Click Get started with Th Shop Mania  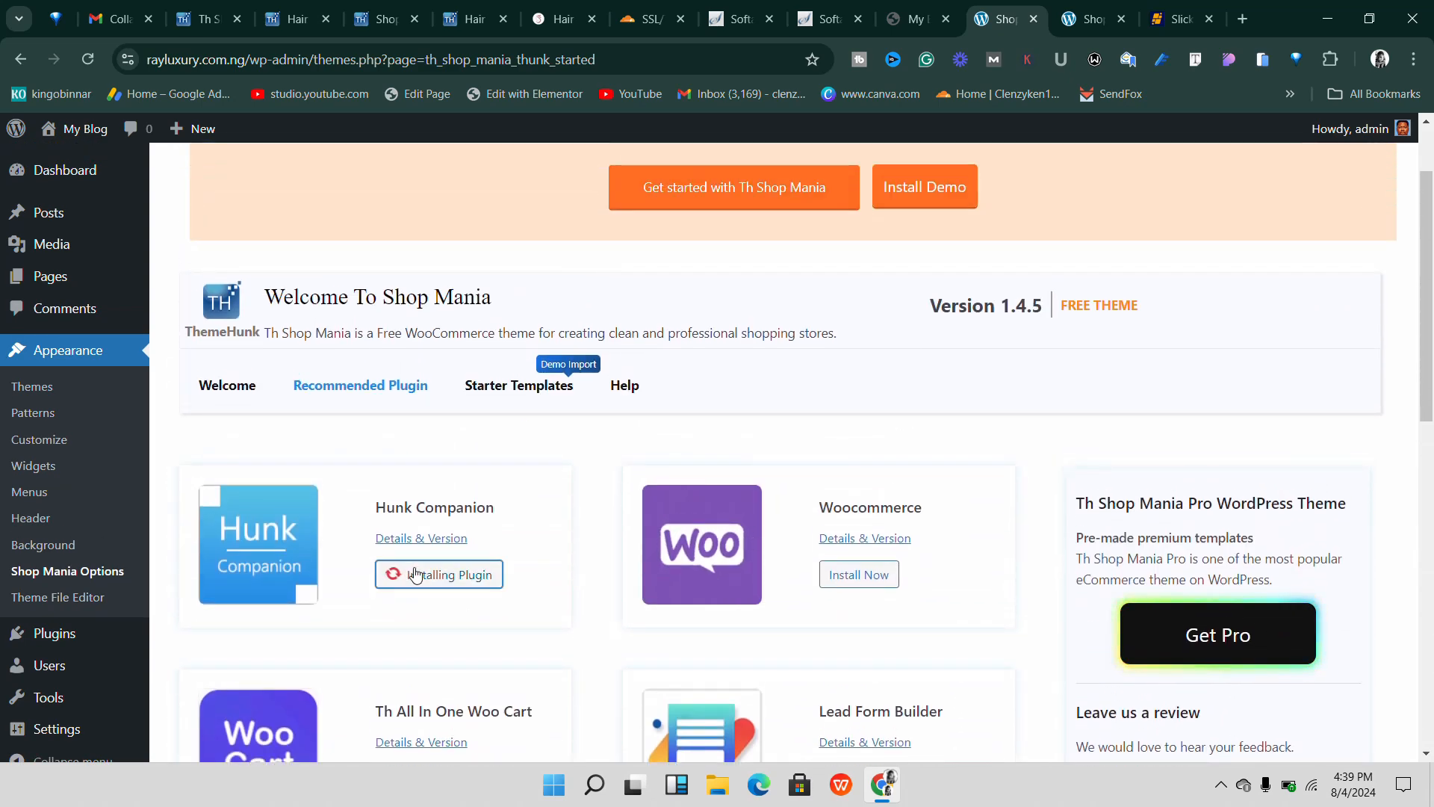(x=734, y=188)
